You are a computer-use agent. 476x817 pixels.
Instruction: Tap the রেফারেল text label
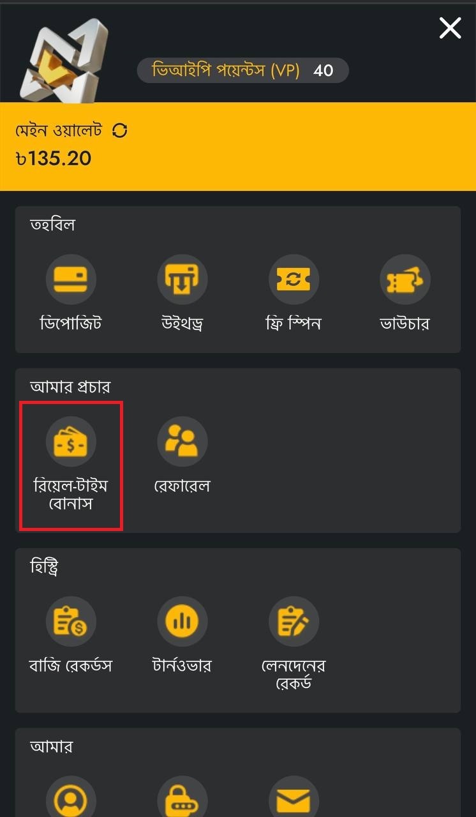click(x=182, y=486)
